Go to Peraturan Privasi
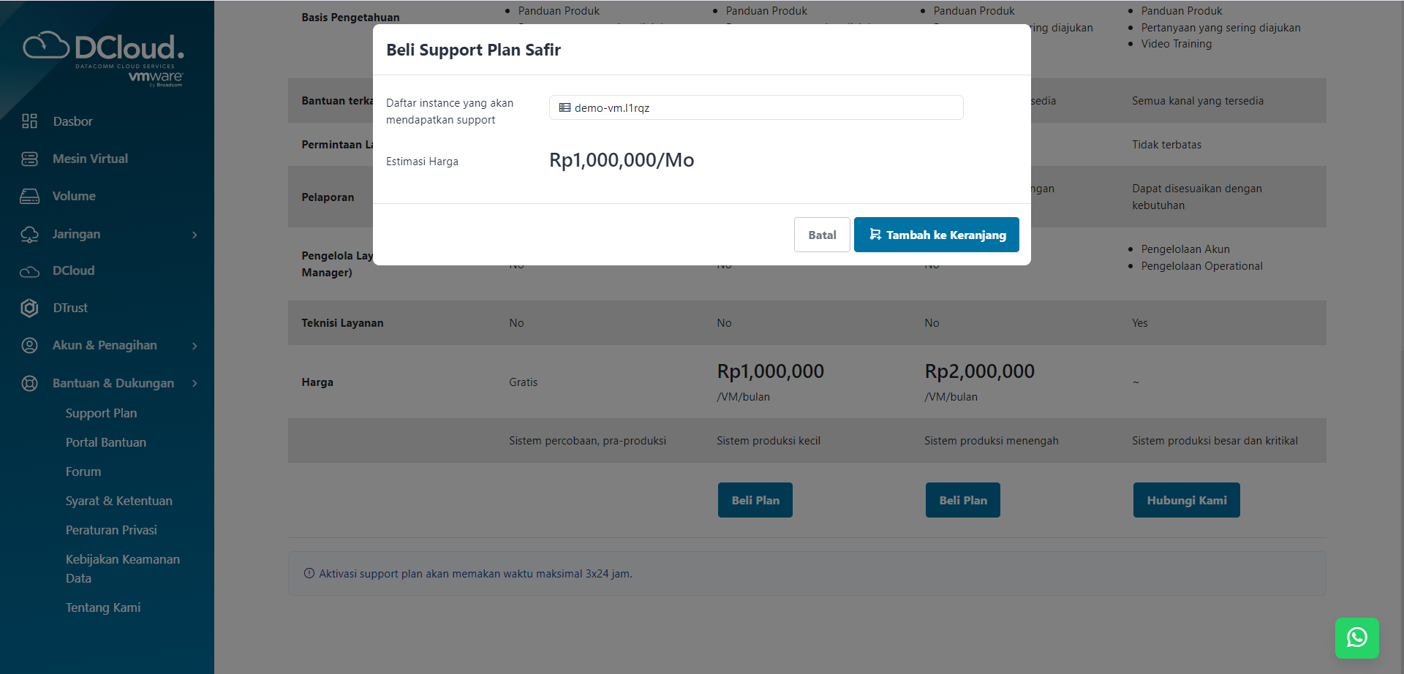Viewport: 1404px width, 674px height. (111, 529)
